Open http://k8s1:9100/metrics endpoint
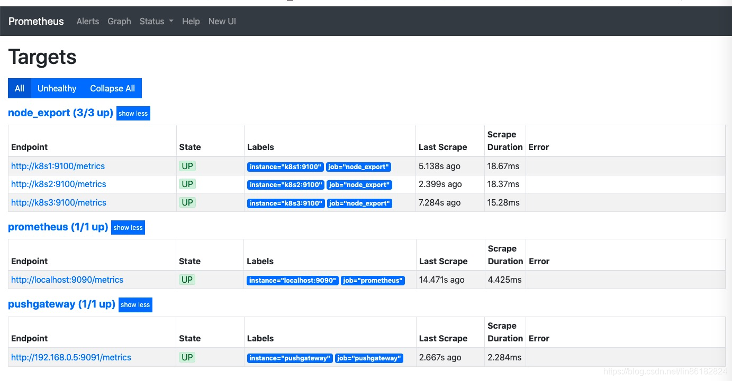 pos(58,166)
